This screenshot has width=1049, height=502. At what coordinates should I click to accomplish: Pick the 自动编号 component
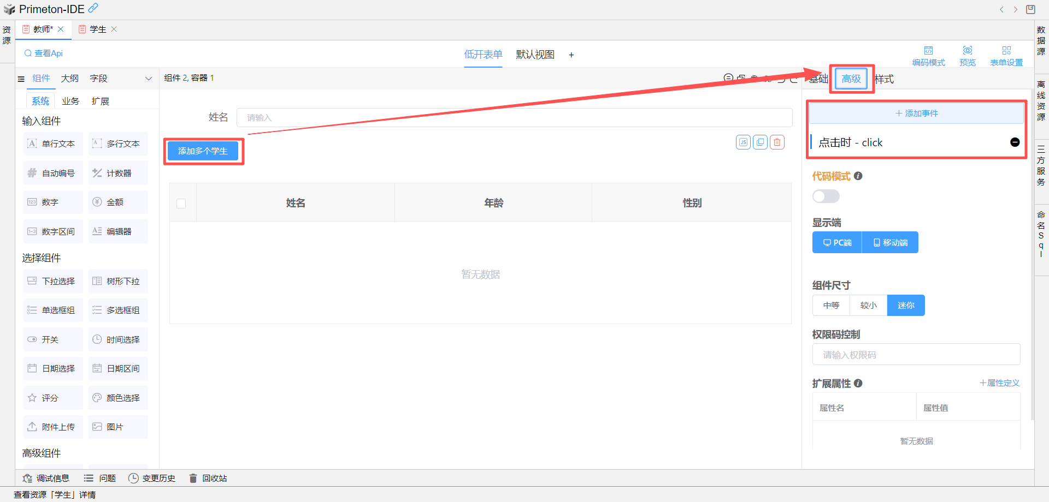(53, 173)
